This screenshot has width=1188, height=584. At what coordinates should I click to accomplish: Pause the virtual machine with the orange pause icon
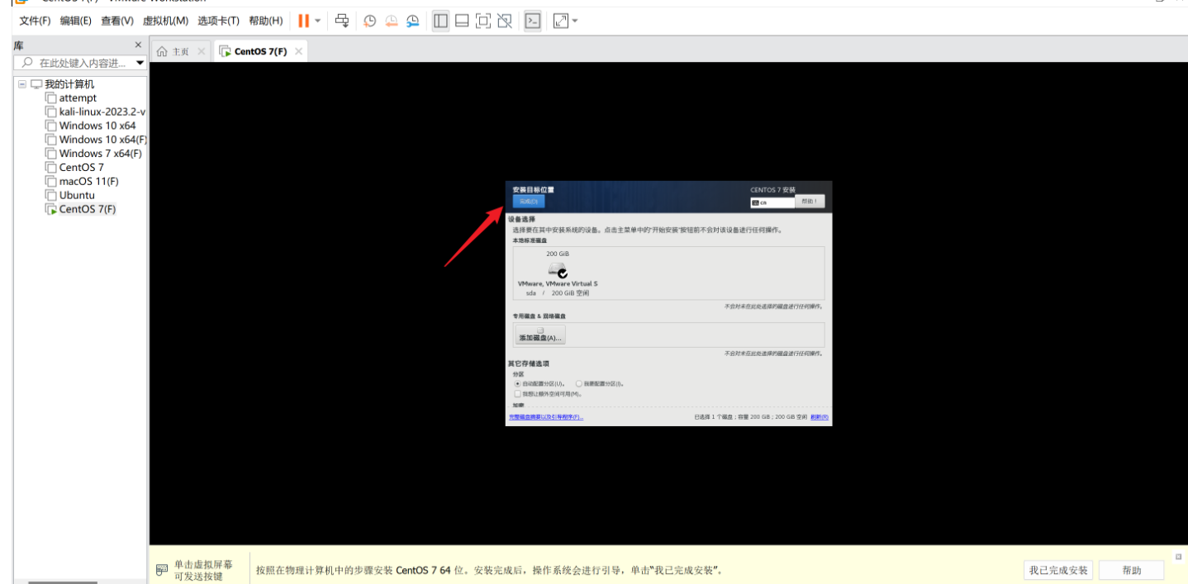click(303, 21)
